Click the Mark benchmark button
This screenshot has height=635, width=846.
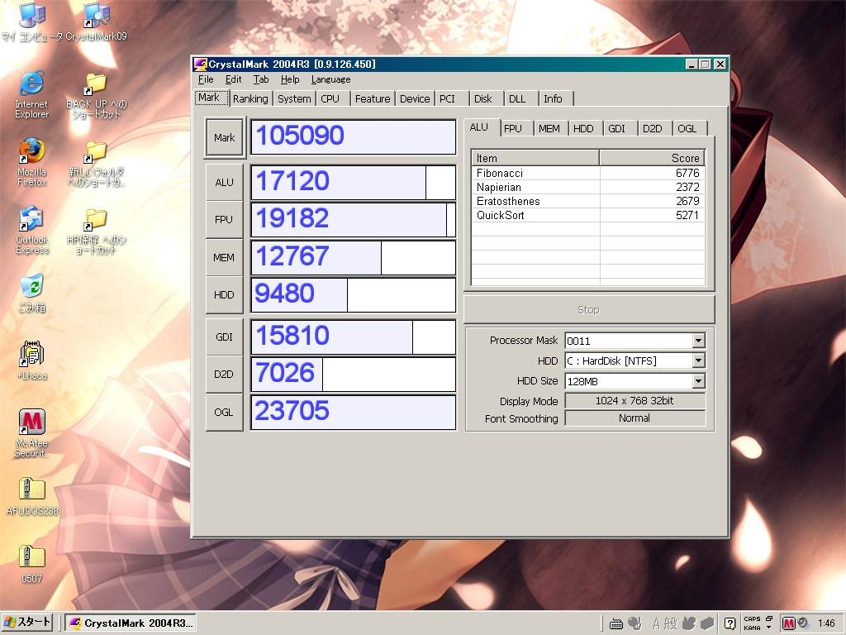pyautogui.click(x=224, y=138)
